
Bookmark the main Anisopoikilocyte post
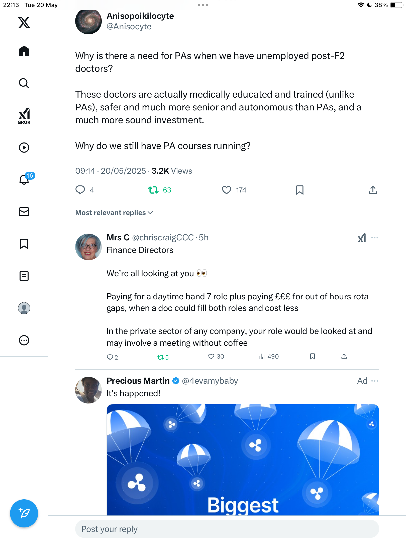[300, 190]
